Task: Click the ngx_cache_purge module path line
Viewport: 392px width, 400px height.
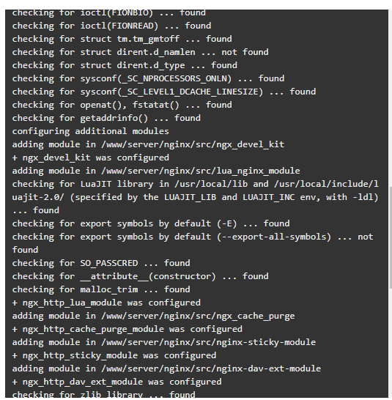Action: click(153, 316)
